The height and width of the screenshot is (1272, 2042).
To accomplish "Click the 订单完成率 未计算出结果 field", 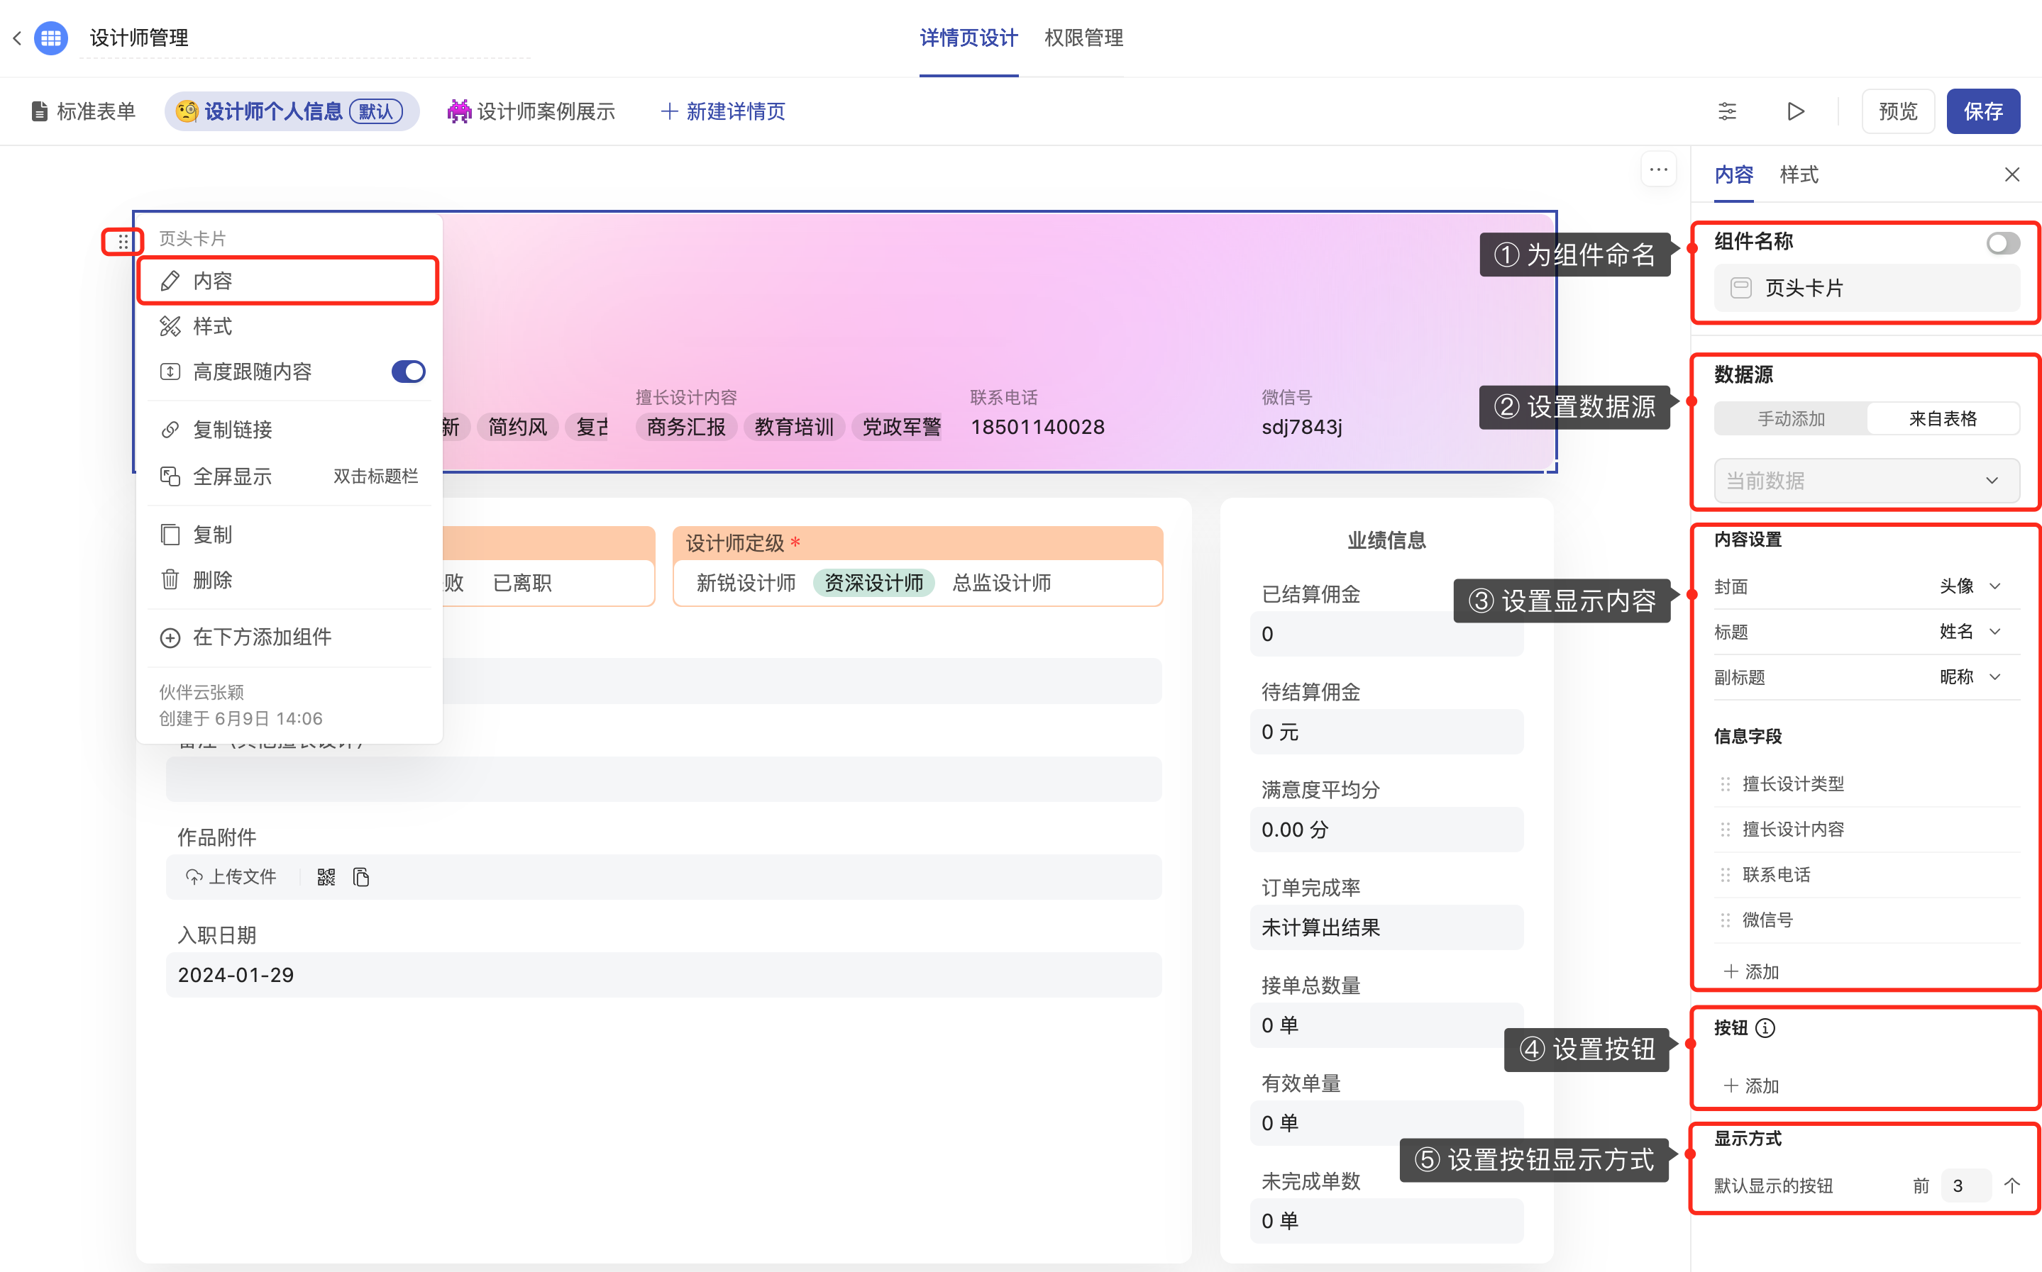I will click(1386, 927).
